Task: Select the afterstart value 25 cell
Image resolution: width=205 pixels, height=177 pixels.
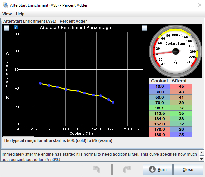Action: click(181, 135)
